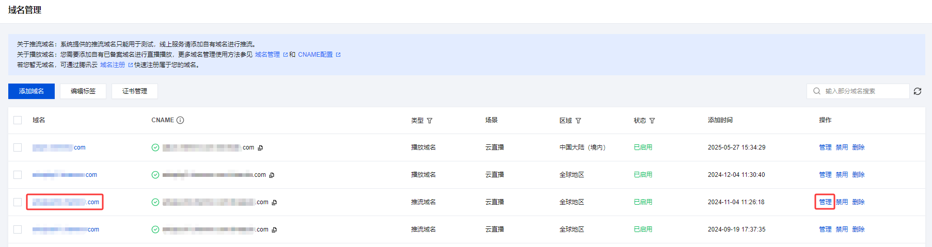Open the 域名注册 link

(113, 65)
